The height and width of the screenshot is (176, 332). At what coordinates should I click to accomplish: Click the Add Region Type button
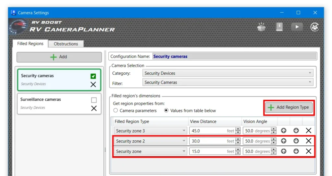tap(289, 107)
